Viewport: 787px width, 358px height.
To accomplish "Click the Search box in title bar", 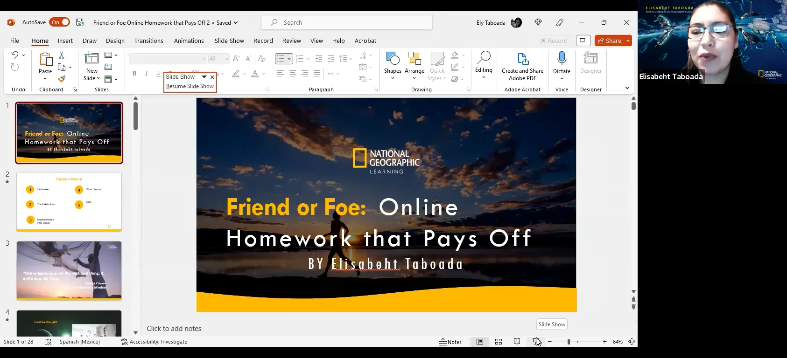I will [x=347, y=22].
